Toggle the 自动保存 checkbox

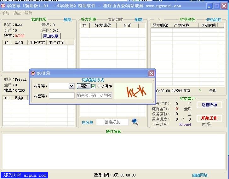point(93,86)
